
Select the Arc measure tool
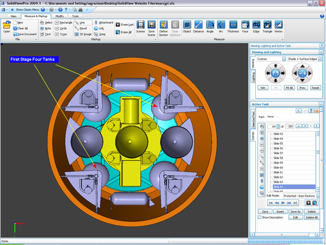click(221, 27)
